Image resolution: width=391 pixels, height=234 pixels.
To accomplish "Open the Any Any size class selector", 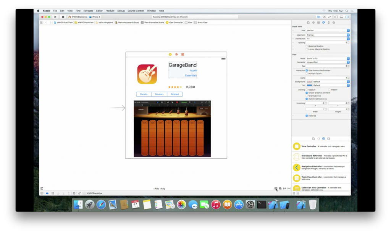I will pyautogui.click(x=159, y=189).
